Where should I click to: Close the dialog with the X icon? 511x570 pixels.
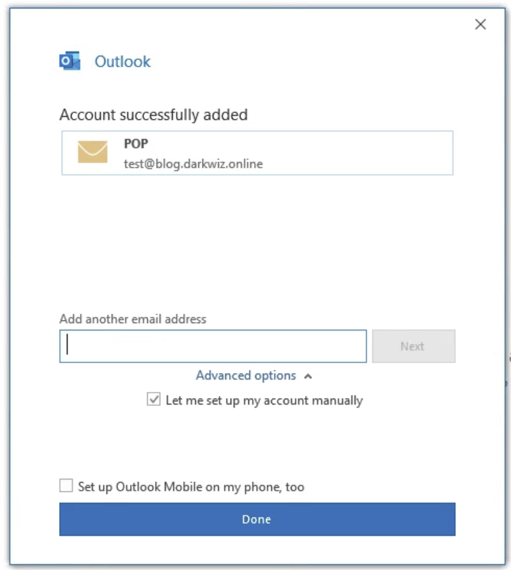[480, 25]
